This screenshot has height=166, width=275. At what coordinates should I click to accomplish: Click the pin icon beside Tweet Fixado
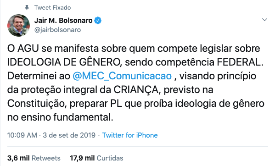[27, 7]
